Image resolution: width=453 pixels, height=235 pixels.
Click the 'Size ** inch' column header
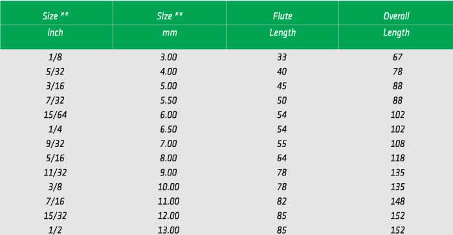click(x=56, y=25)
